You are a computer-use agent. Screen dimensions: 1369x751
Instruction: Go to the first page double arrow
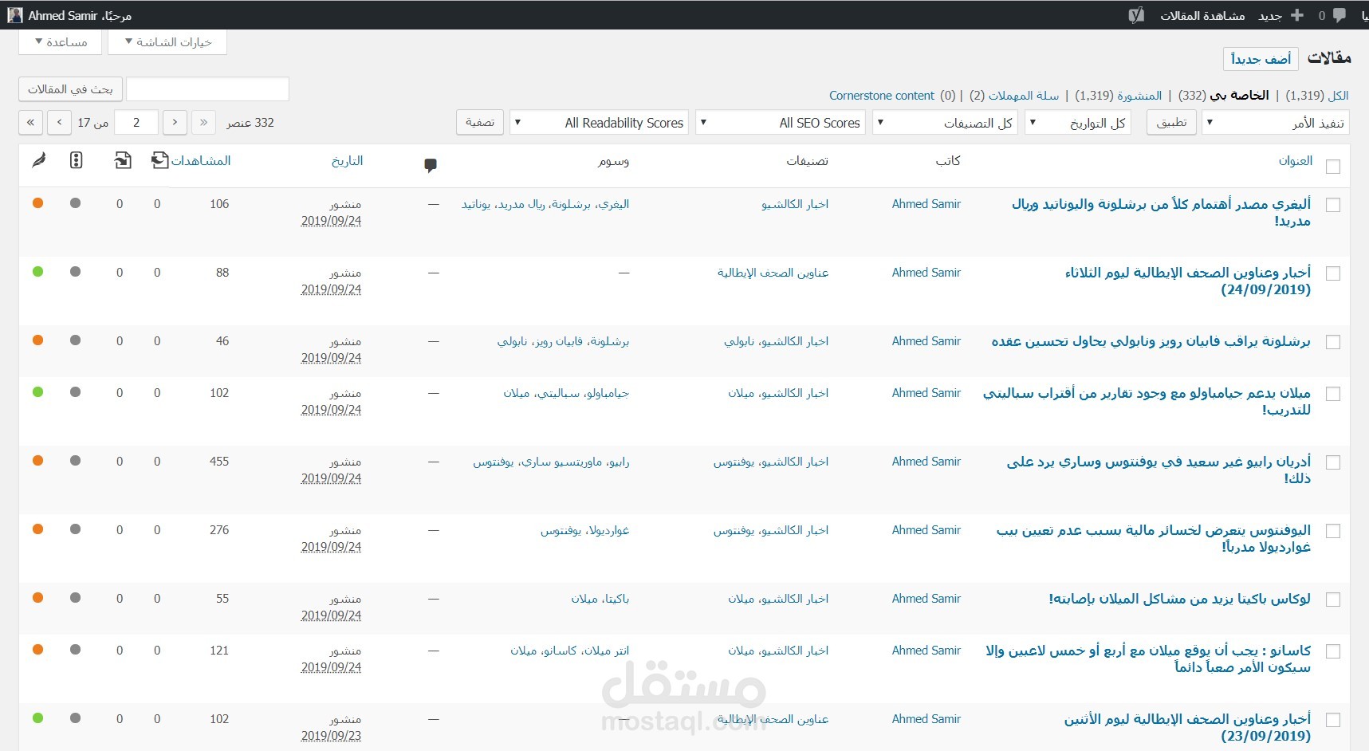tap(204, 123)
